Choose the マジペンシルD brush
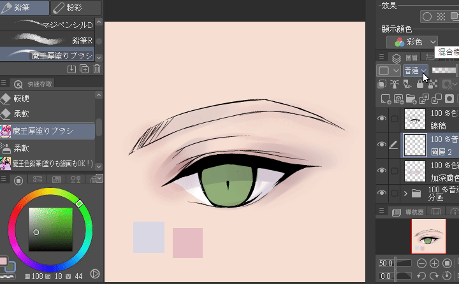The width and height of the screenshot is (459, 284). click(x=47, y=25)
